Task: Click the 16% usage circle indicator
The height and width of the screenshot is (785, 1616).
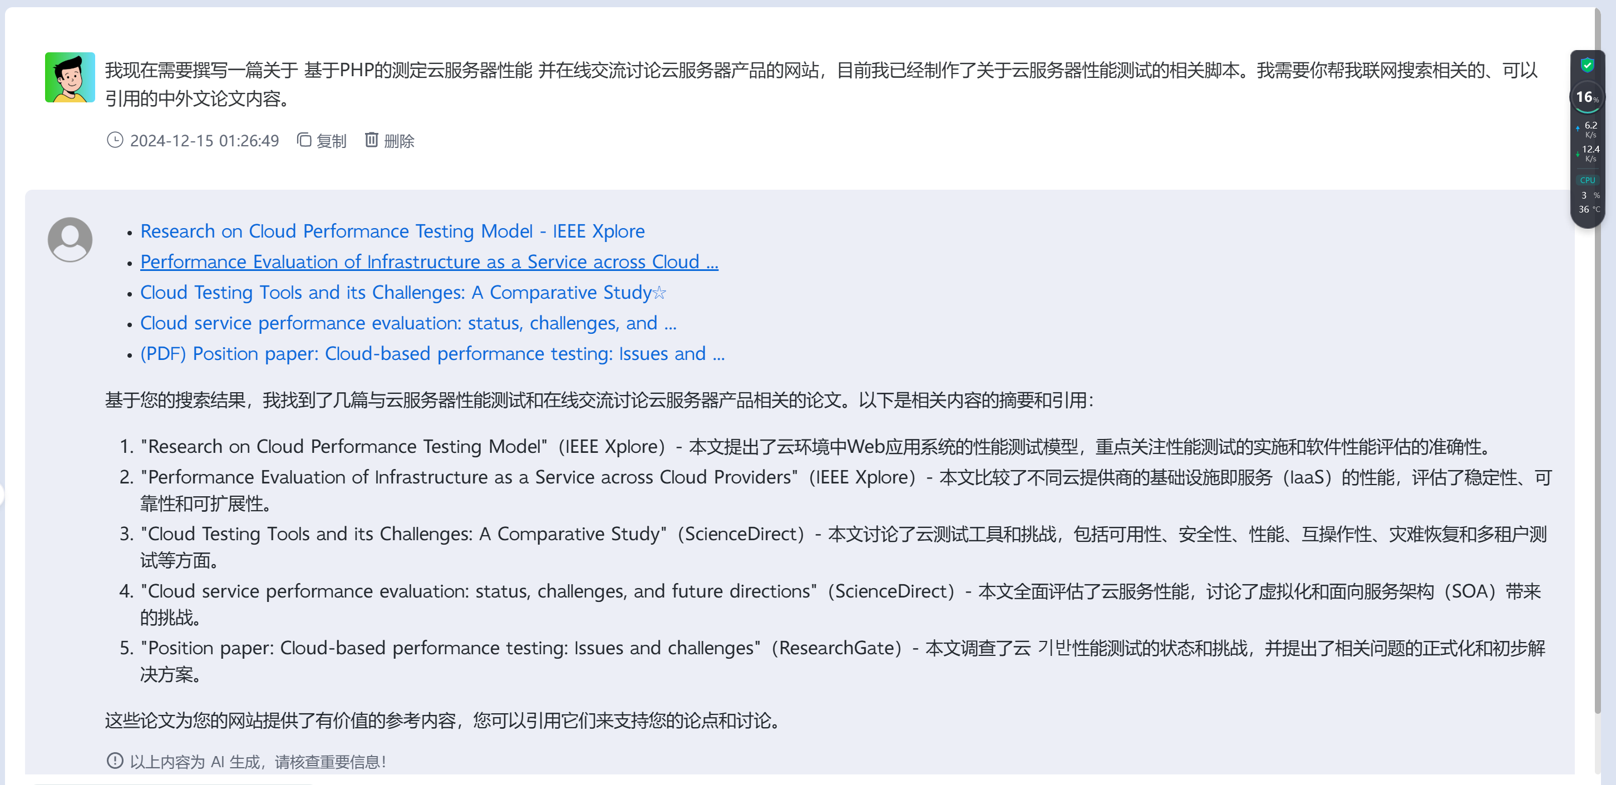Action: pos(1587,97)
